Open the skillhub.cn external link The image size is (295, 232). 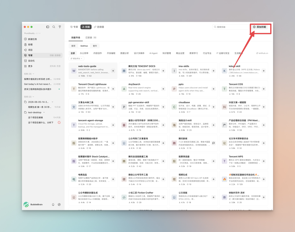click(262, 53)
